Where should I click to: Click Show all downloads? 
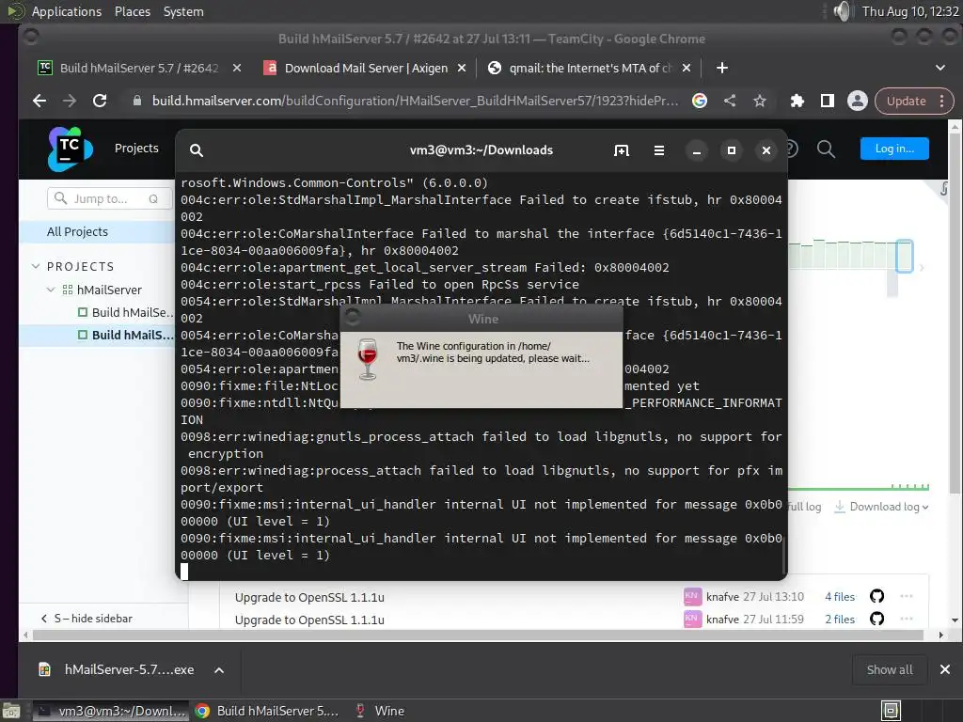click(x=890, y=669)
